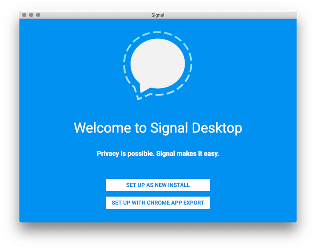
Task: Click the center of the white chat bubble
Action: click(x=158, y=63)
